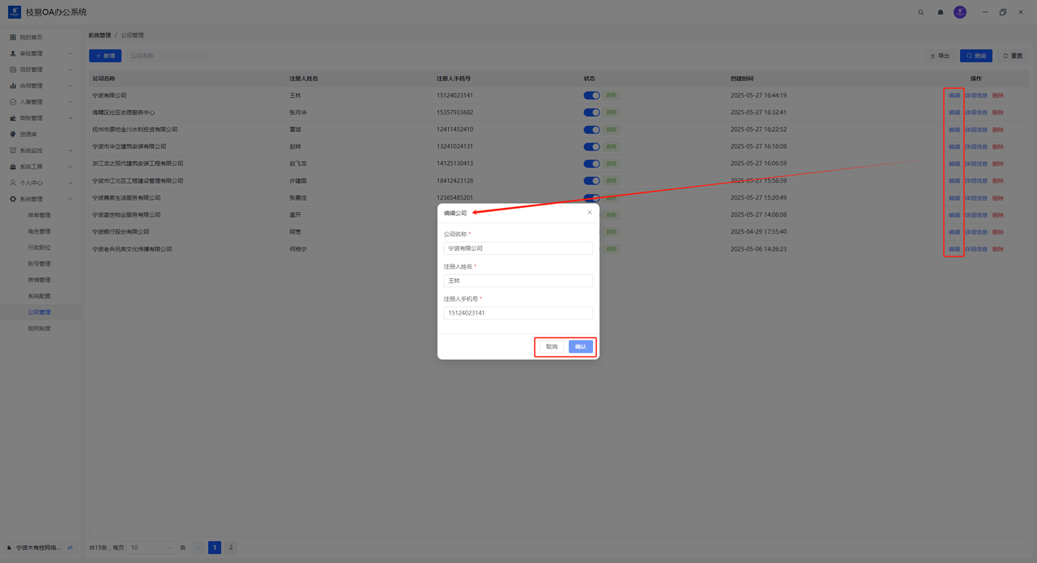Click the 我的首页 grid icon in sidebar
1037x563 pixels.
click(13, 37)
